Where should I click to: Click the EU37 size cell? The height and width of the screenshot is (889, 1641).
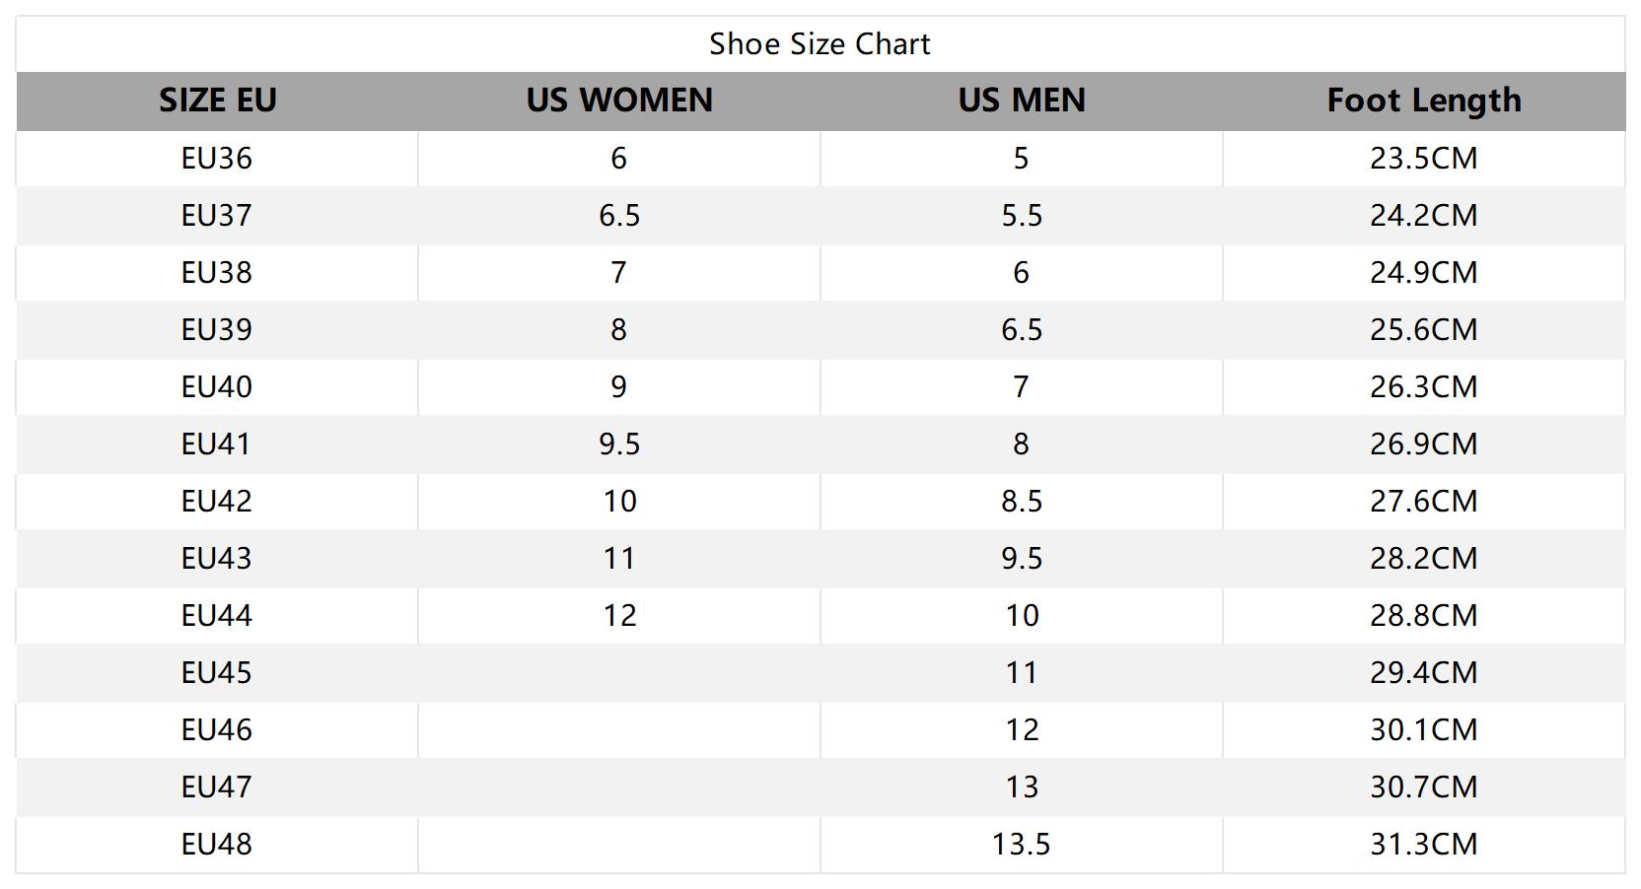(217, 216)
